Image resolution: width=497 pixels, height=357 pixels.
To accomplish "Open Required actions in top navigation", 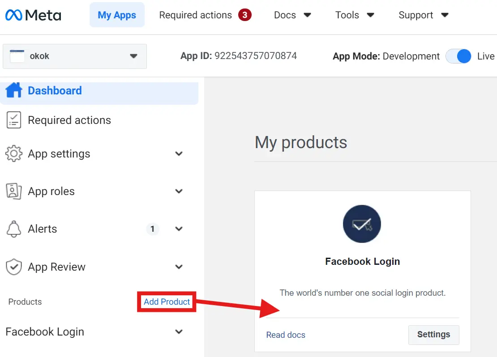I will click(195, 15).
